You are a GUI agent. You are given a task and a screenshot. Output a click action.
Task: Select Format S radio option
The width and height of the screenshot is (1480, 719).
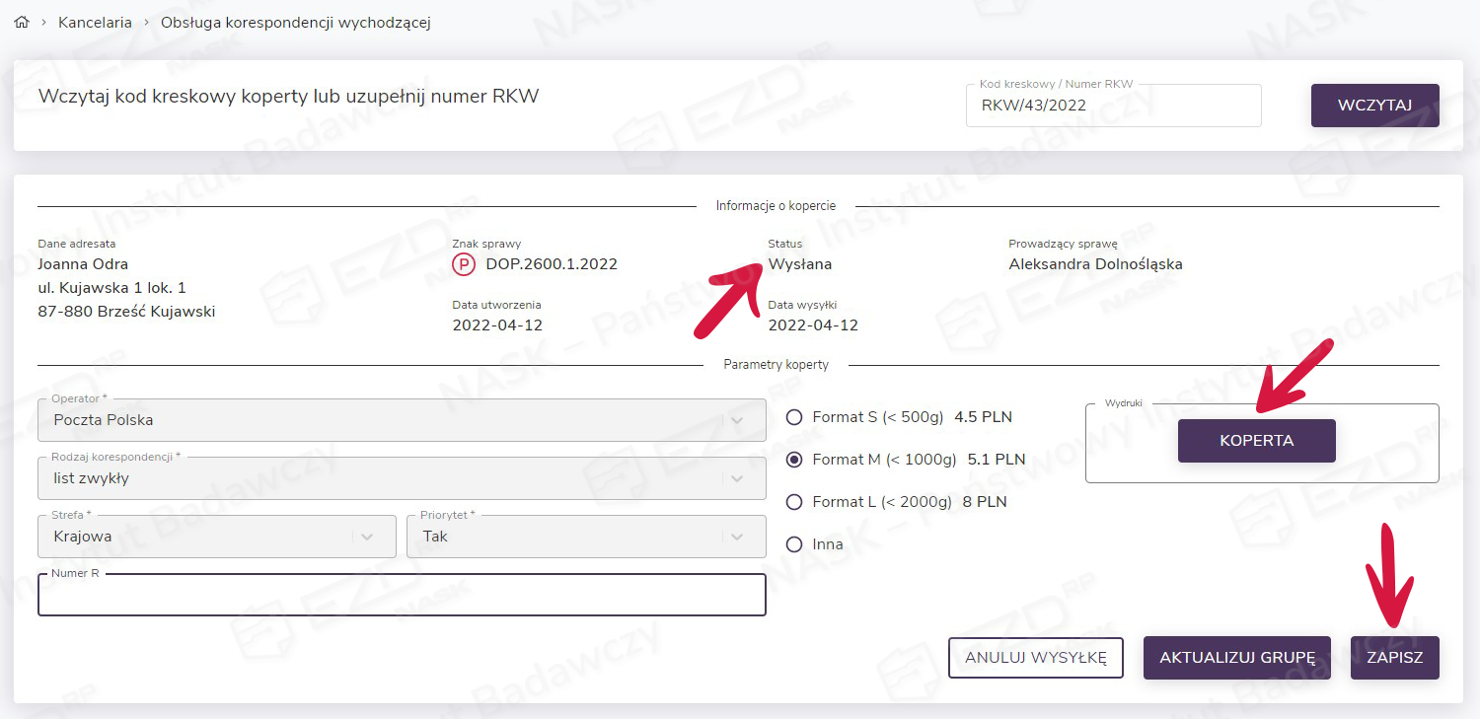pyautogui.click(x=794, y=417)
